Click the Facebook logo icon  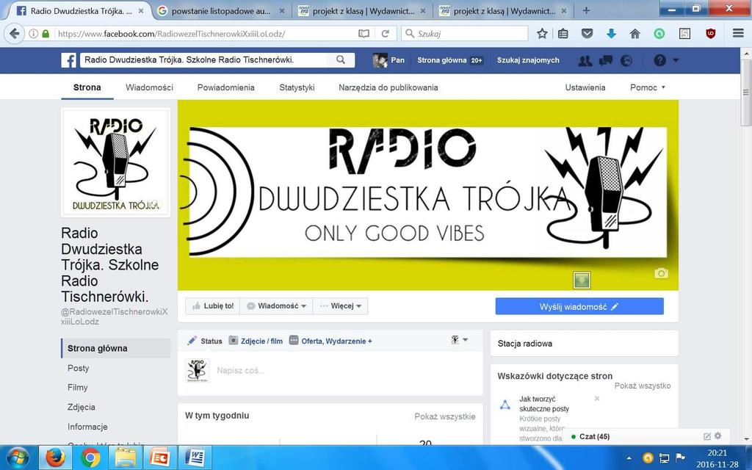point(68,60)
